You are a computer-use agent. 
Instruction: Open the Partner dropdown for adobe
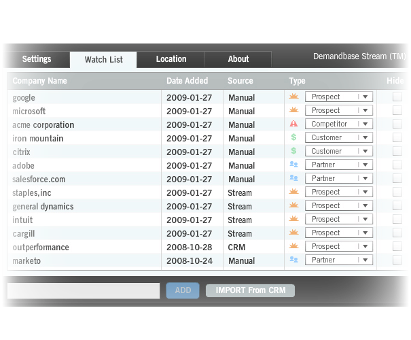click(x=339, y=165)
